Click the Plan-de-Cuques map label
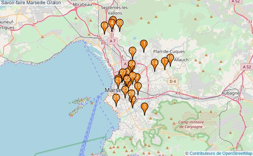 click(169, 52)
